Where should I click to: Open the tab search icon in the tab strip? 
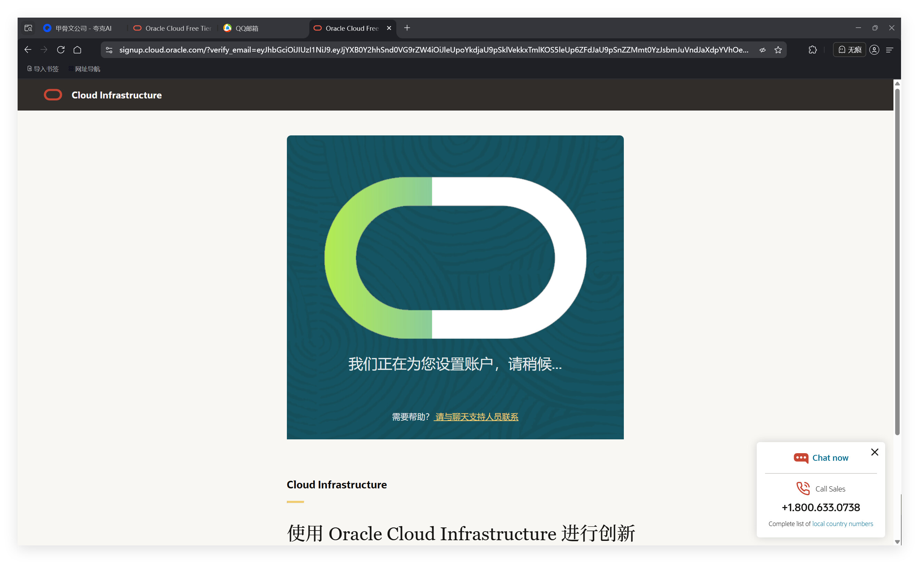[x=28, y=28]
